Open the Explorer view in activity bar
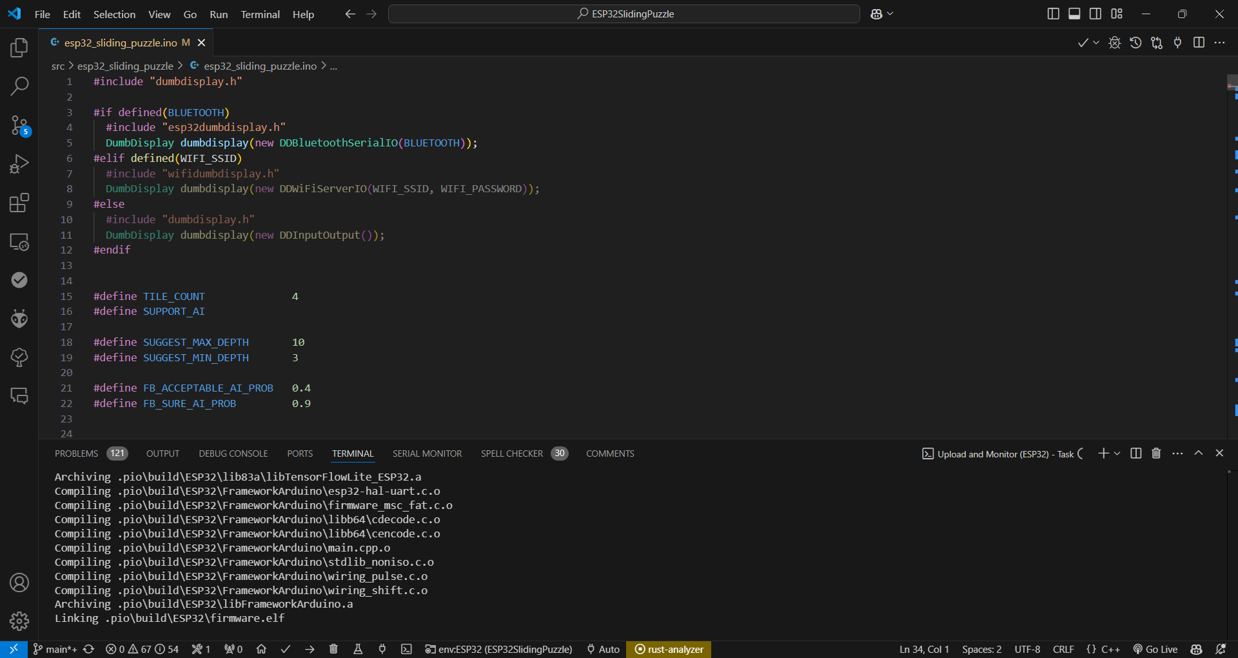Screen dimensions: 1238x658 click(19, 47)
